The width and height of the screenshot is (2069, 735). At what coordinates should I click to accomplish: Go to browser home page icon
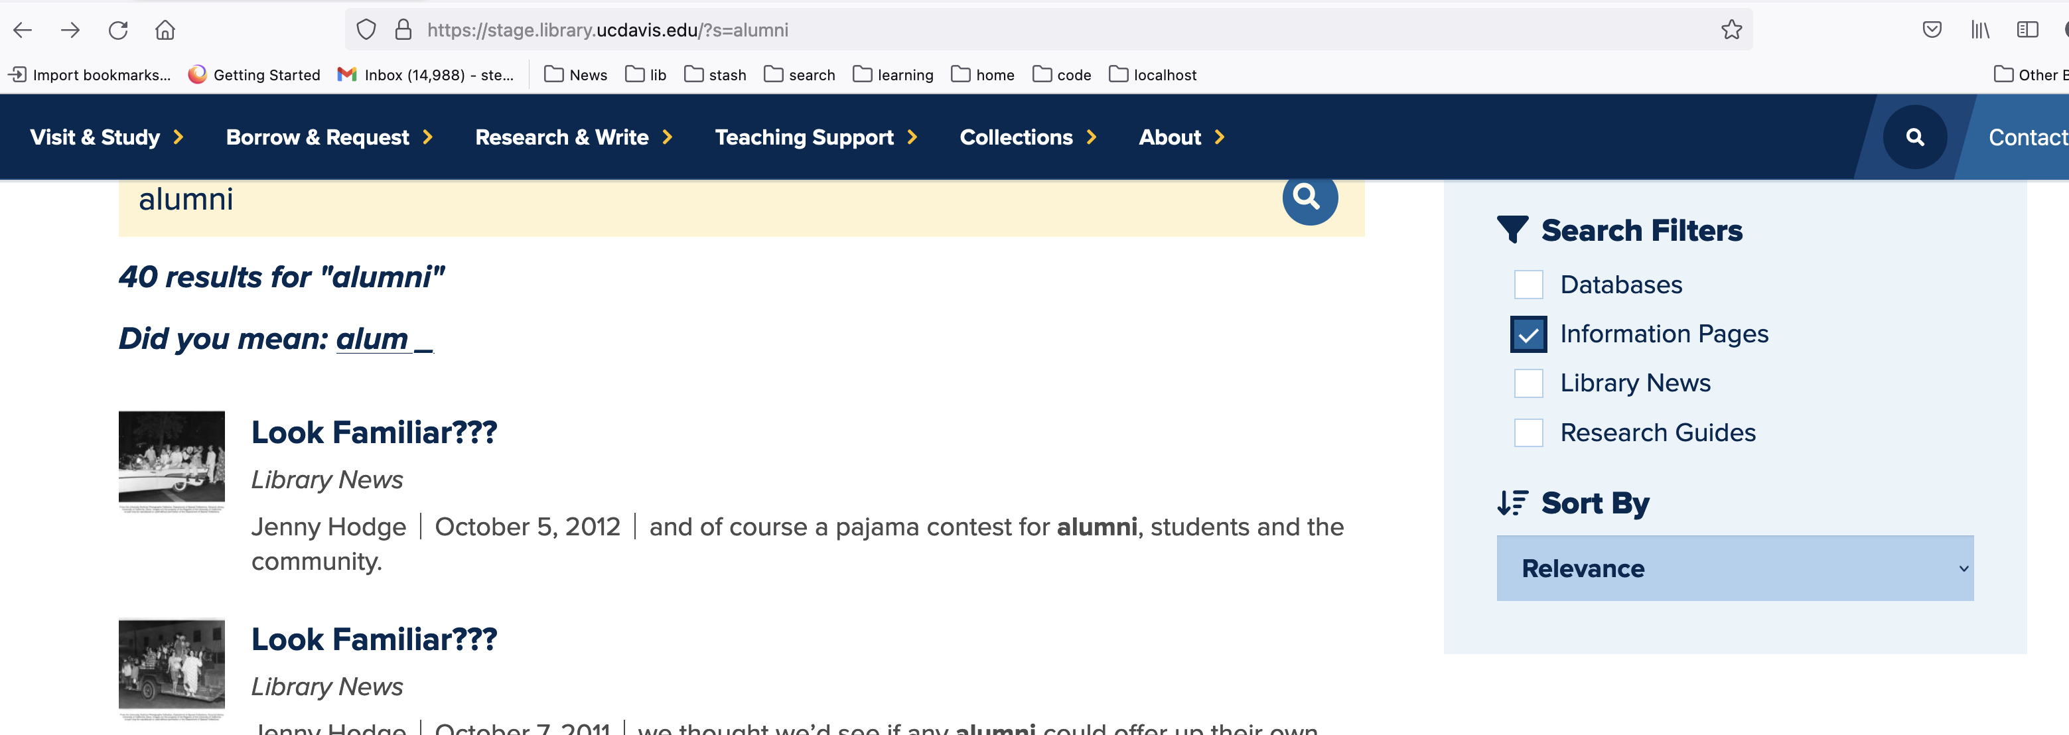pos(165,31)
